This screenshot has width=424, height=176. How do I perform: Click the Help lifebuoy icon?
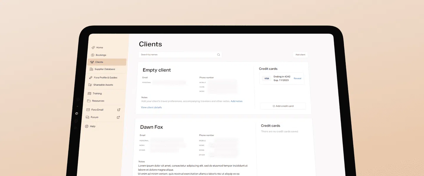87,126
